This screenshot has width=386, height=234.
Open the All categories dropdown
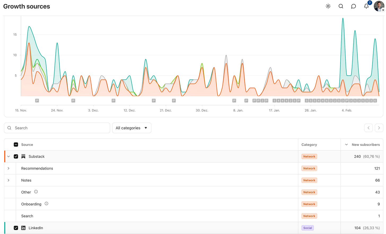tap(132, 128)
